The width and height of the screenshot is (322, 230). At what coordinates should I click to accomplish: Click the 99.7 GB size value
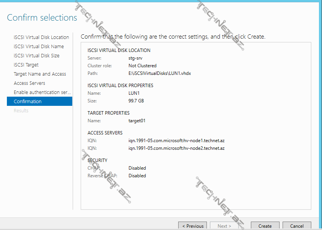click(x=136, y=100)
